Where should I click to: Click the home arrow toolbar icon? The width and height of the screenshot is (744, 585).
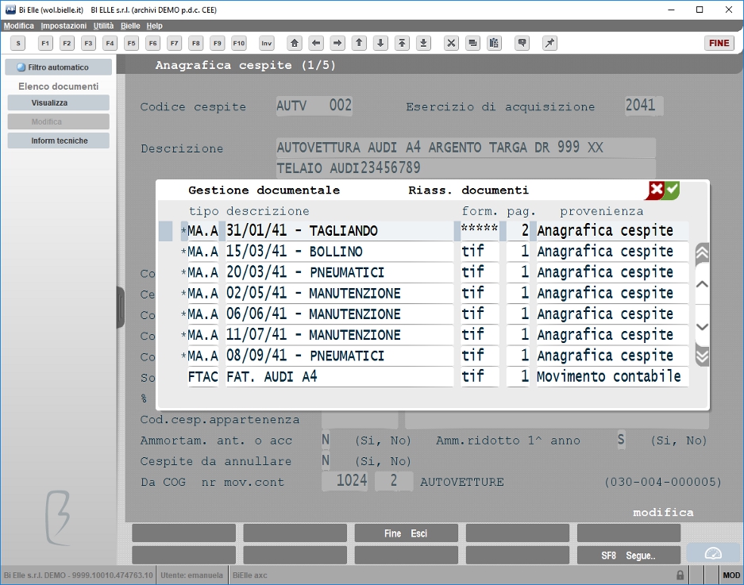tap(295, 43)
